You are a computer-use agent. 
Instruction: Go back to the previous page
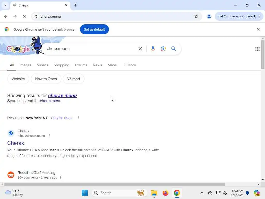tap(6, 16)
